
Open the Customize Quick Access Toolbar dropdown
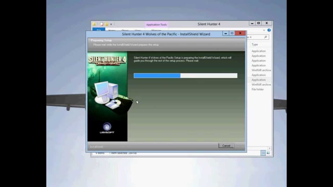111,24
